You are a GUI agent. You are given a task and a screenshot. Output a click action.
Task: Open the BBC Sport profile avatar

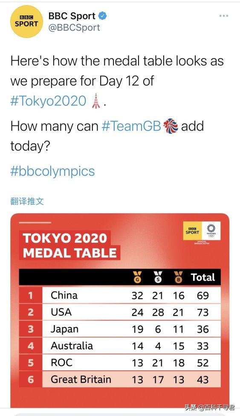[x=26, y=21]
